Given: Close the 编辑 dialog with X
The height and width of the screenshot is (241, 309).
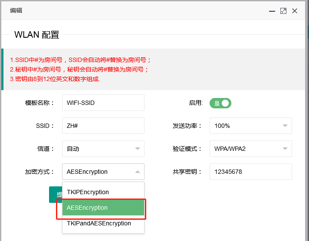Looking at the screenshot, I should (x=295, y=11).
